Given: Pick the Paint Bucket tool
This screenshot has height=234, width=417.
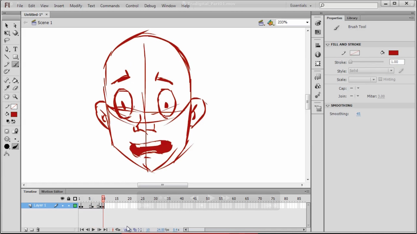Looking at the screenshot, I should [15, 80].
